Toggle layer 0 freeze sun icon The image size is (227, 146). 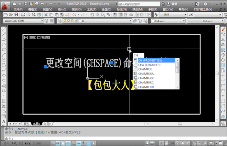coord(68,21)
